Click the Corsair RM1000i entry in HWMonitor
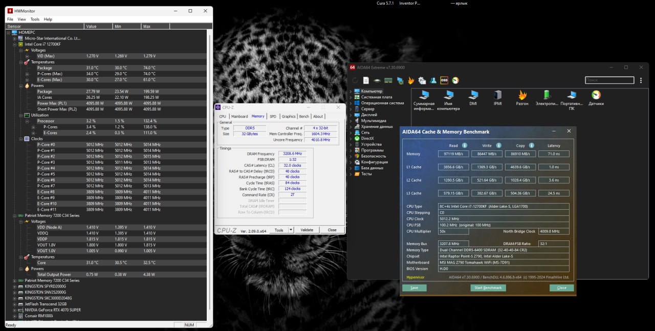Image resolution: width=655 pixels, height=331 pixels. tap(38, 316)
